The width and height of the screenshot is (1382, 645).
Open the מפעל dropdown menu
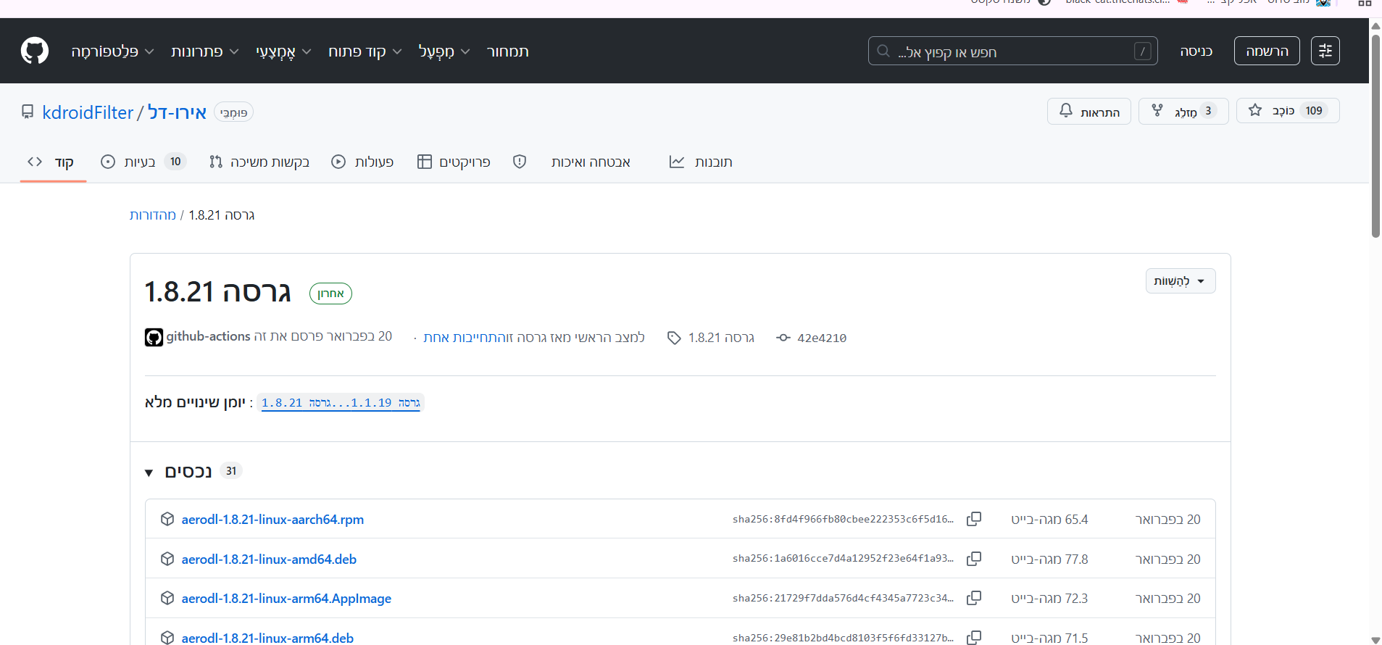[x=444, y=51]
